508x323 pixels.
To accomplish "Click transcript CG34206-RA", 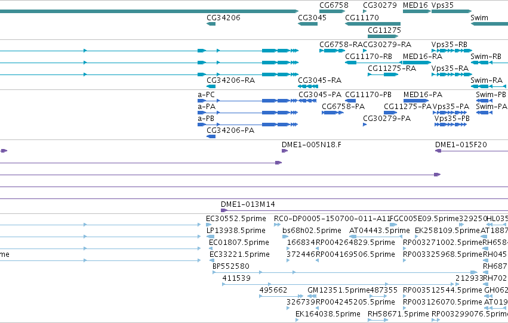I will tap(211, 86).
